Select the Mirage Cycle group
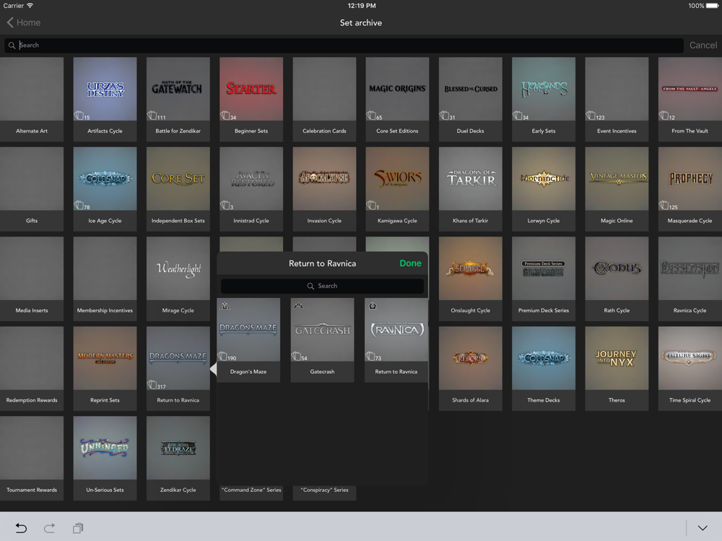The height and width of the screenshot is (541, 722). click(178, 278)
